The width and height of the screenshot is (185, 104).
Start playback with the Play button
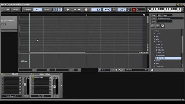click(x=68, y=10)
